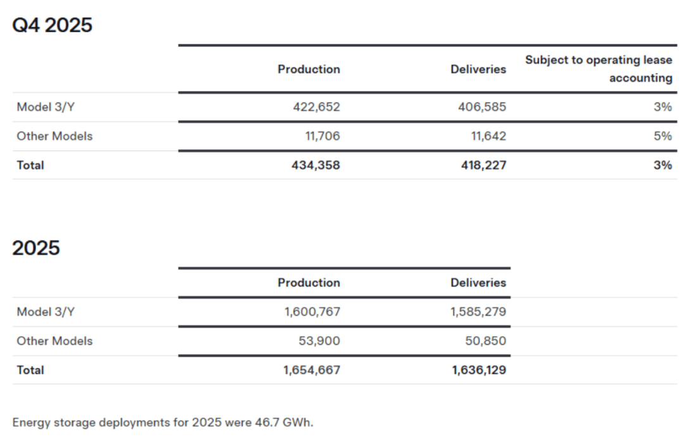Click the 2025 annual heading
This screenshot has width=684, height=439.
point(36,247)
